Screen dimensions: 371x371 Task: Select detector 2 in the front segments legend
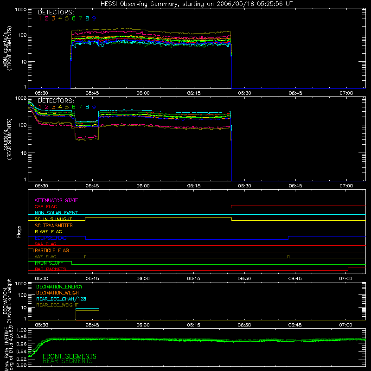[47, 19]
